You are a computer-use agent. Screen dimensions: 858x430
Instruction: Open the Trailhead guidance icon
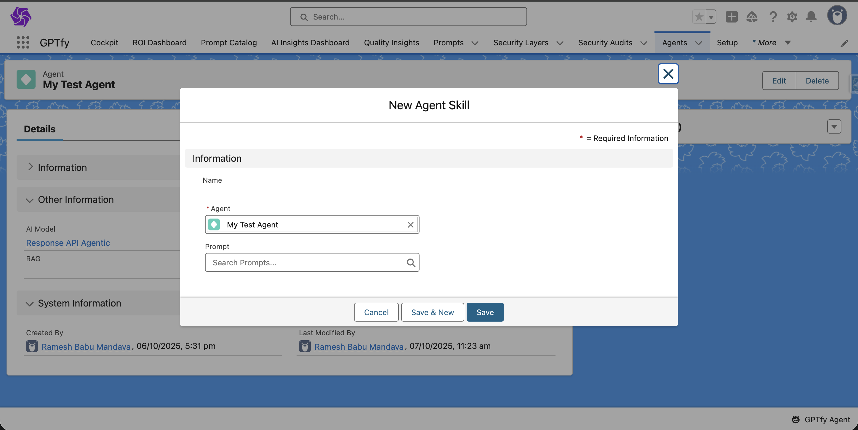pyautogui.click(x=752, y=17)
